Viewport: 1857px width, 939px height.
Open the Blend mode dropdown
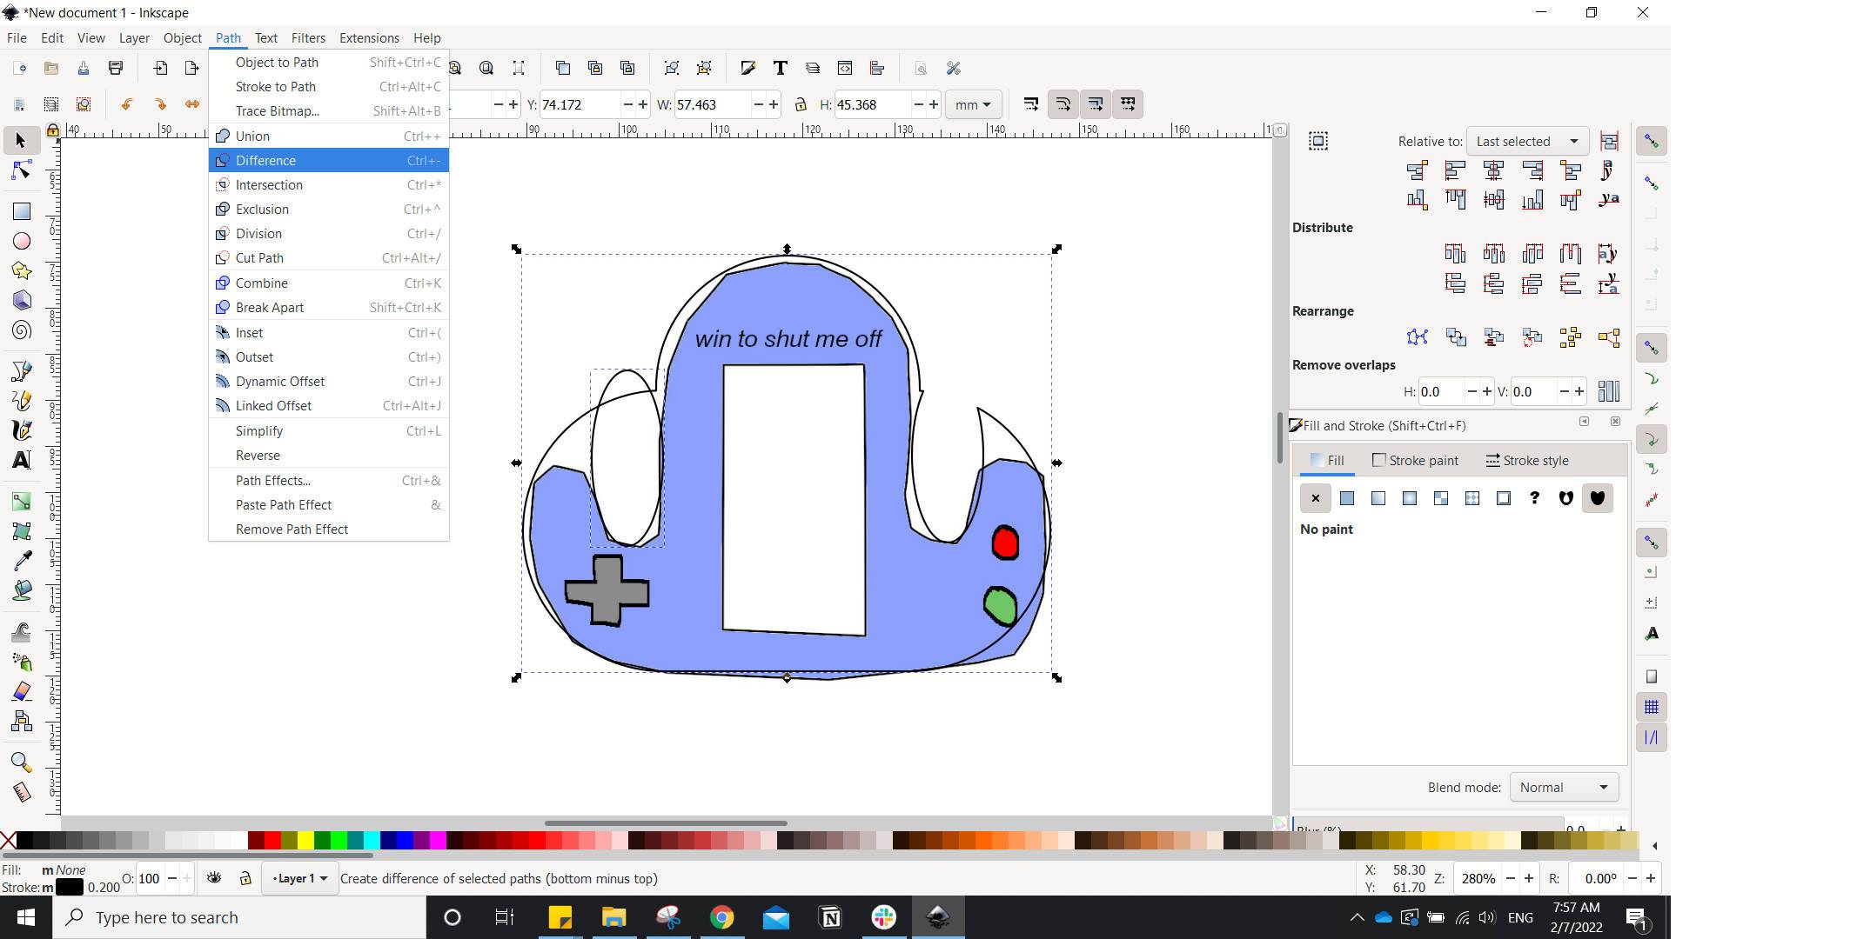[1563, 787]
